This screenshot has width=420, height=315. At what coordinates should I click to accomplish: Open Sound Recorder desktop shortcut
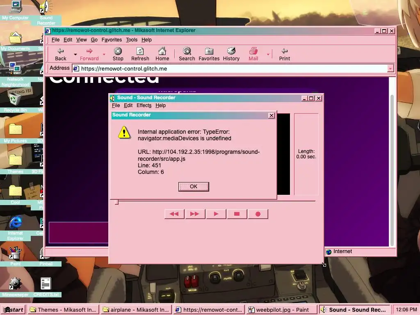46,12
